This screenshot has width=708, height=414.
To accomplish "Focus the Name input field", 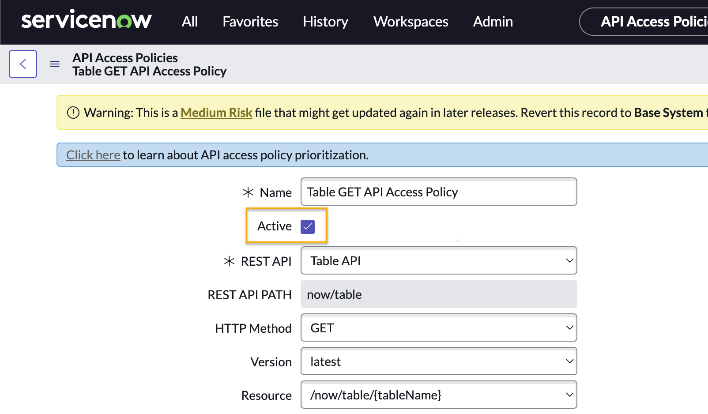I will [x=439, y=192].
